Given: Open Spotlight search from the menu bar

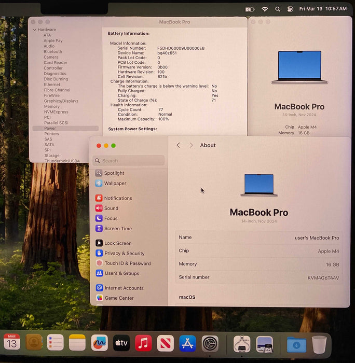Looking at the screenshot, I should pos(277,9).
